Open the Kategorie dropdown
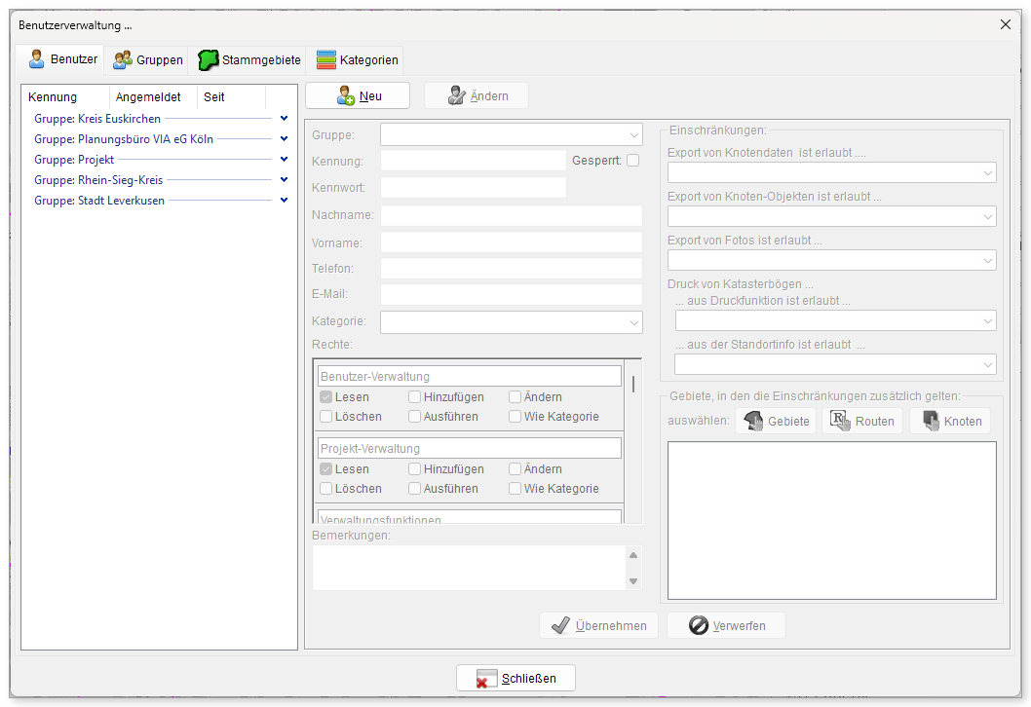This screenshot has width=1031, height=707. pos(511,322)
